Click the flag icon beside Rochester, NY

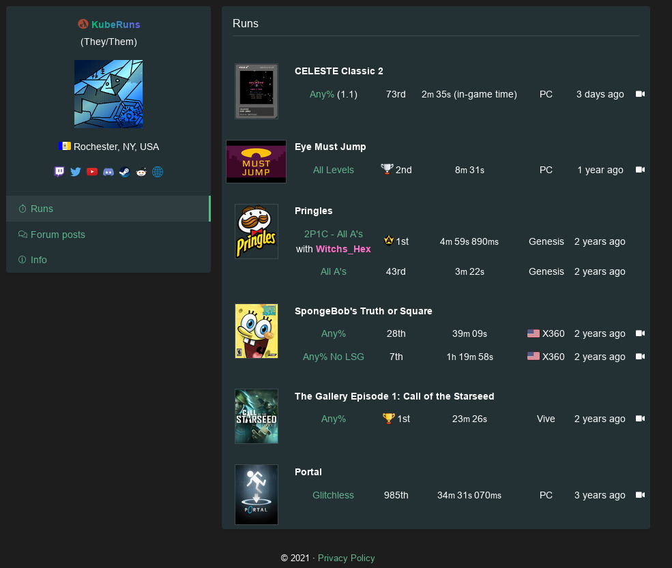(65, 146)
